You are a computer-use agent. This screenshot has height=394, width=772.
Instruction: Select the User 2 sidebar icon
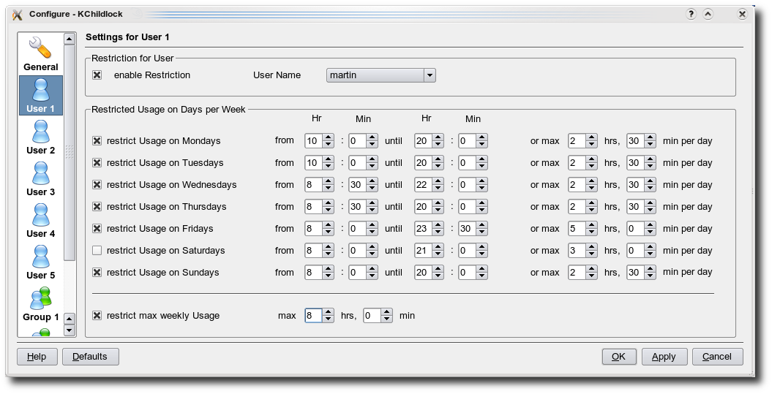(41, 133)
